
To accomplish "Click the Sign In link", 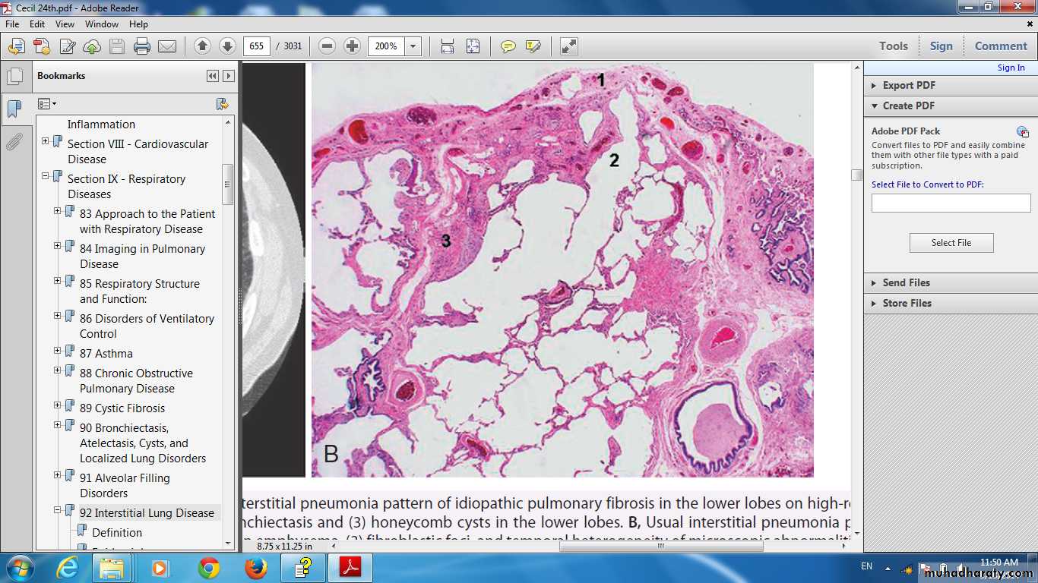I will [x=1011, y=68].
